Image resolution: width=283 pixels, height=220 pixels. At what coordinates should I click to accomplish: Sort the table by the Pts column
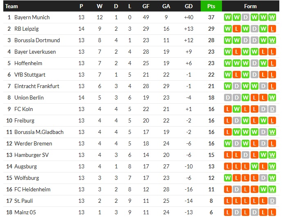click(211, 6)
